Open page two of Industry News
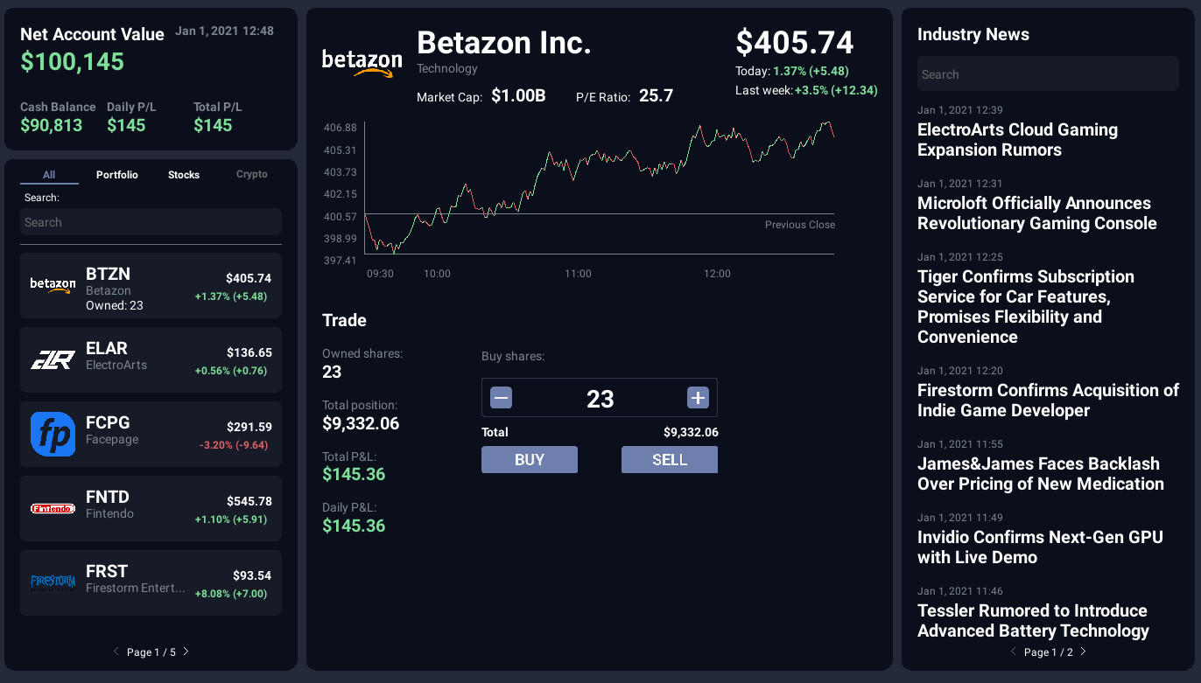1201x683 pixels. coord(1083,652)
